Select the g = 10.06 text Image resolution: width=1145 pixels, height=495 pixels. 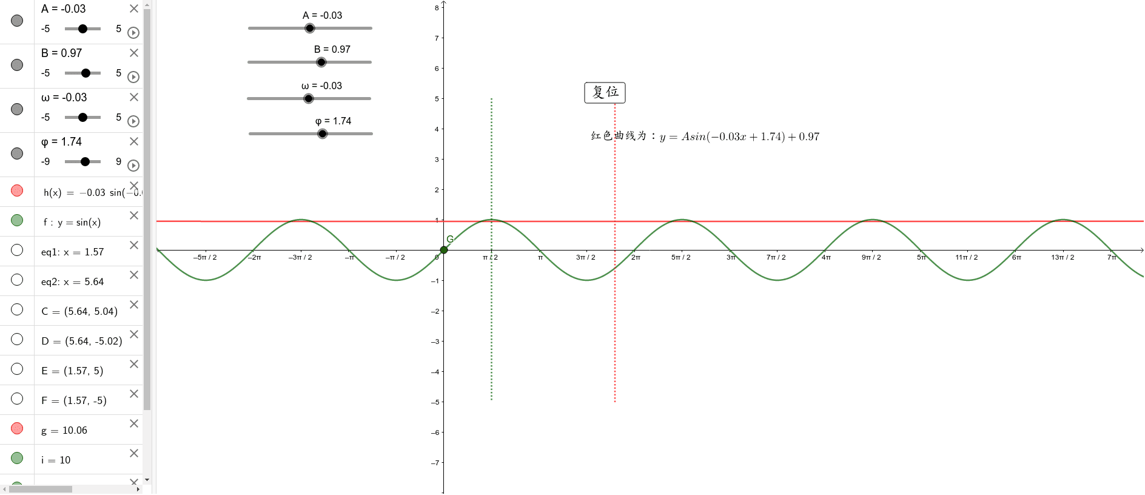click(64, 431)
